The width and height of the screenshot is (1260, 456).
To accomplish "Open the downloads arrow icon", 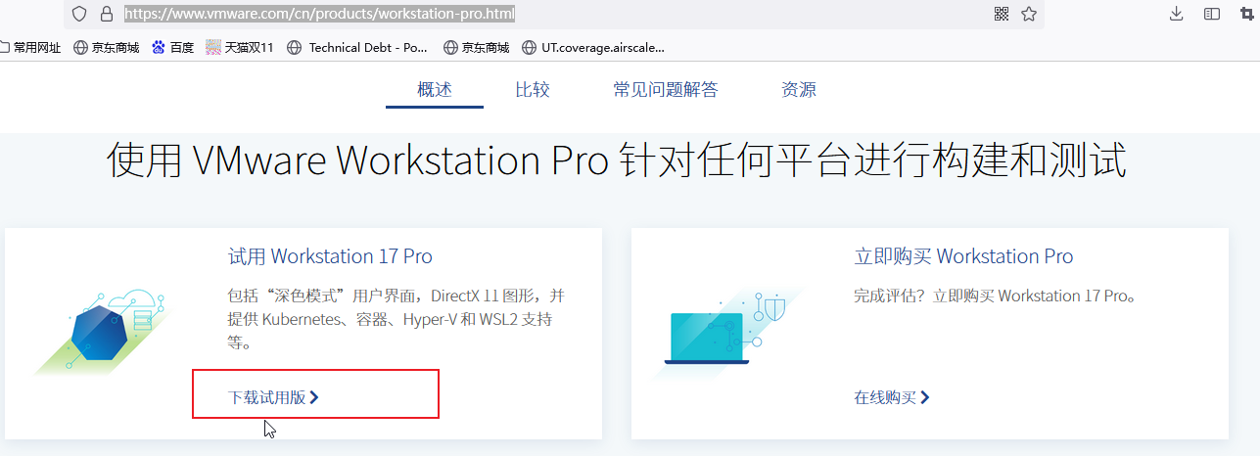I will (1177, 14).
